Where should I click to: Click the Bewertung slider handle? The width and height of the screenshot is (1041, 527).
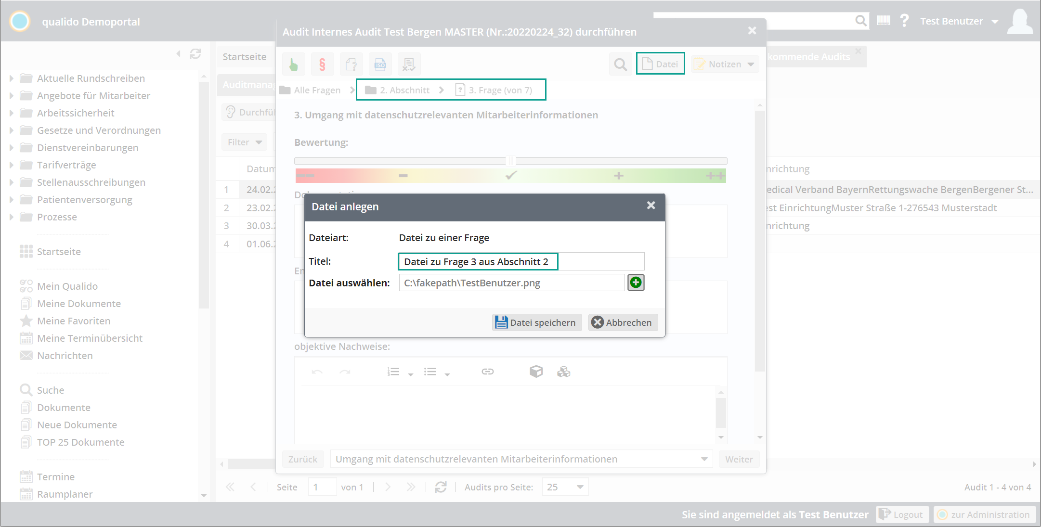[x=511, y=161]
